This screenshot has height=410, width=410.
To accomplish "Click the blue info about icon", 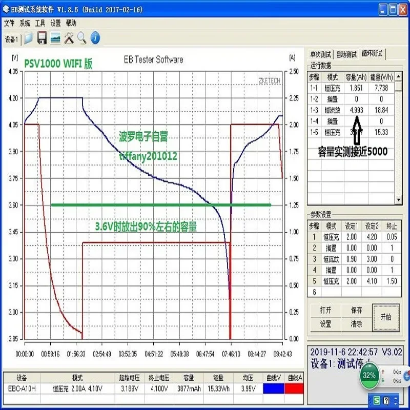I will 95,38.
